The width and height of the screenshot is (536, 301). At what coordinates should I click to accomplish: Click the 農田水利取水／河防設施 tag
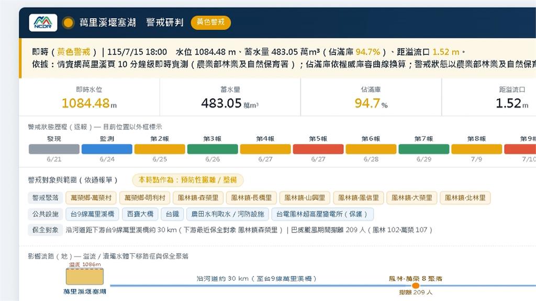point(228,214)
